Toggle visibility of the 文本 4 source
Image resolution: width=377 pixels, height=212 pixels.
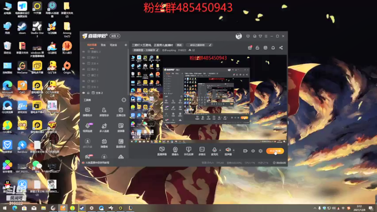(83, 64)
